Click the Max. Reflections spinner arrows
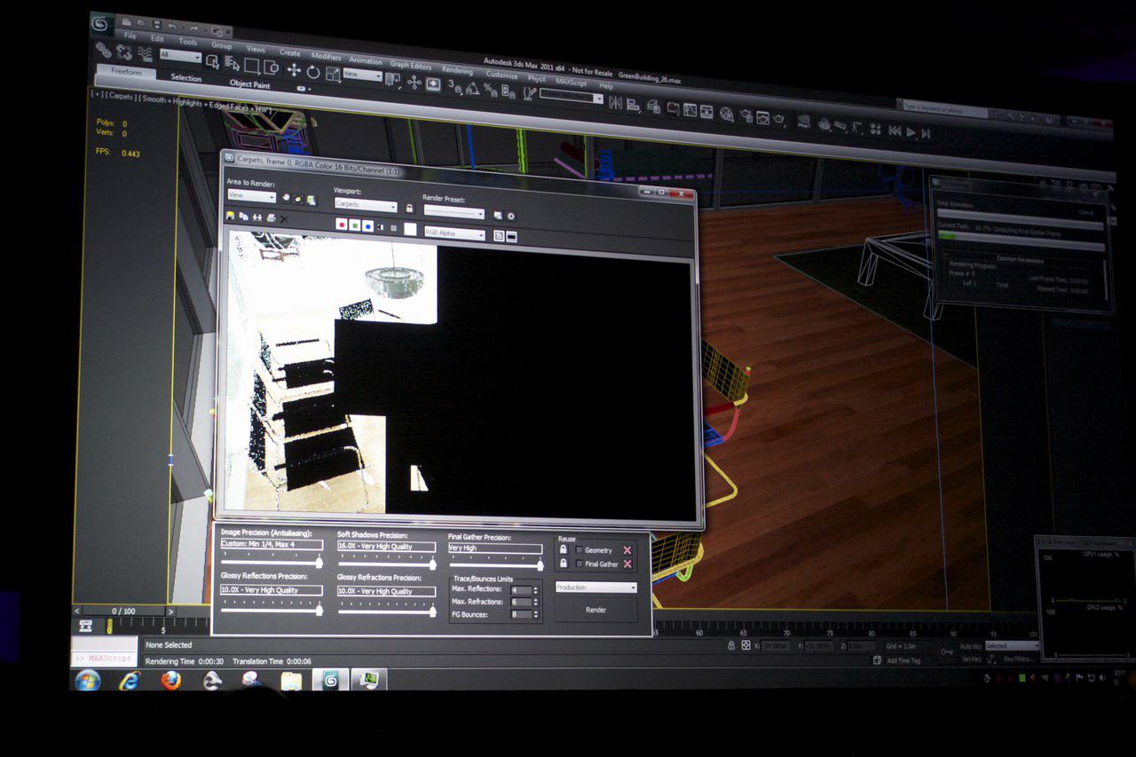This screenshot has width=1136, height=757. click(x=536, y=590)
